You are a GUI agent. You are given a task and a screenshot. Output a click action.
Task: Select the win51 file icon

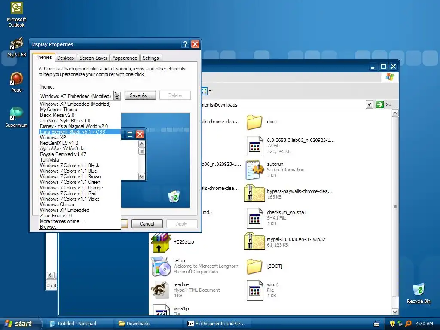(x=254, y=290)
